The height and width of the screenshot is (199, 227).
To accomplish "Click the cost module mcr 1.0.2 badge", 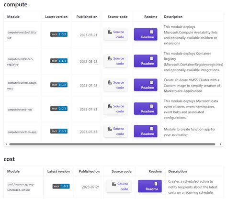I will tap(61, 186).
